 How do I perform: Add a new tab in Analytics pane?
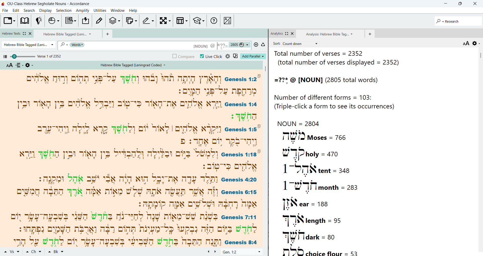[370, 34]
